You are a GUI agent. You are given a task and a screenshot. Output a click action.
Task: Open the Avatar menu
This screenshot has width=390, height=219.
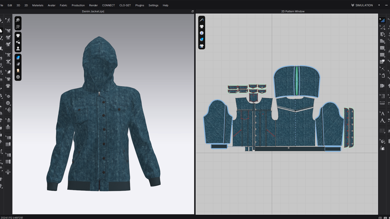coord(51,5)
